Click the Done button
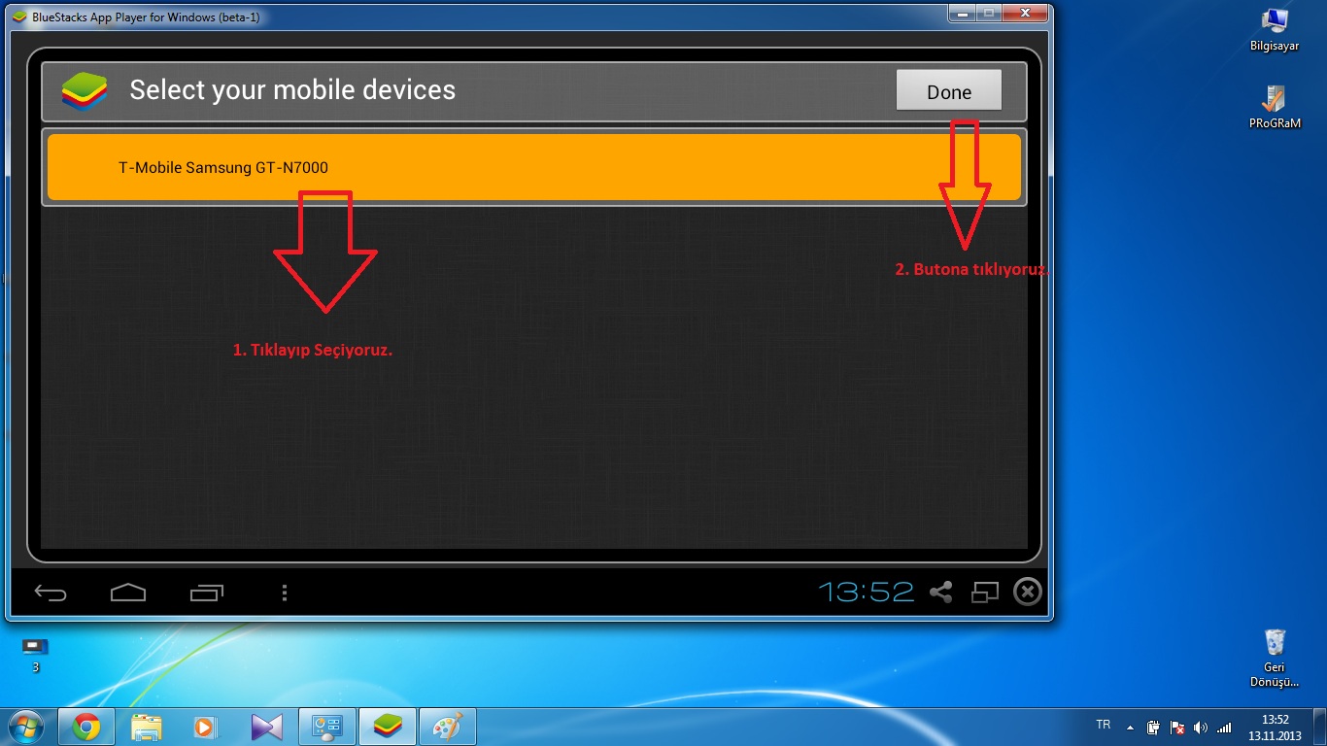Image resolution: width=1327 pixels, height=746 pixels. click(949, 91)
